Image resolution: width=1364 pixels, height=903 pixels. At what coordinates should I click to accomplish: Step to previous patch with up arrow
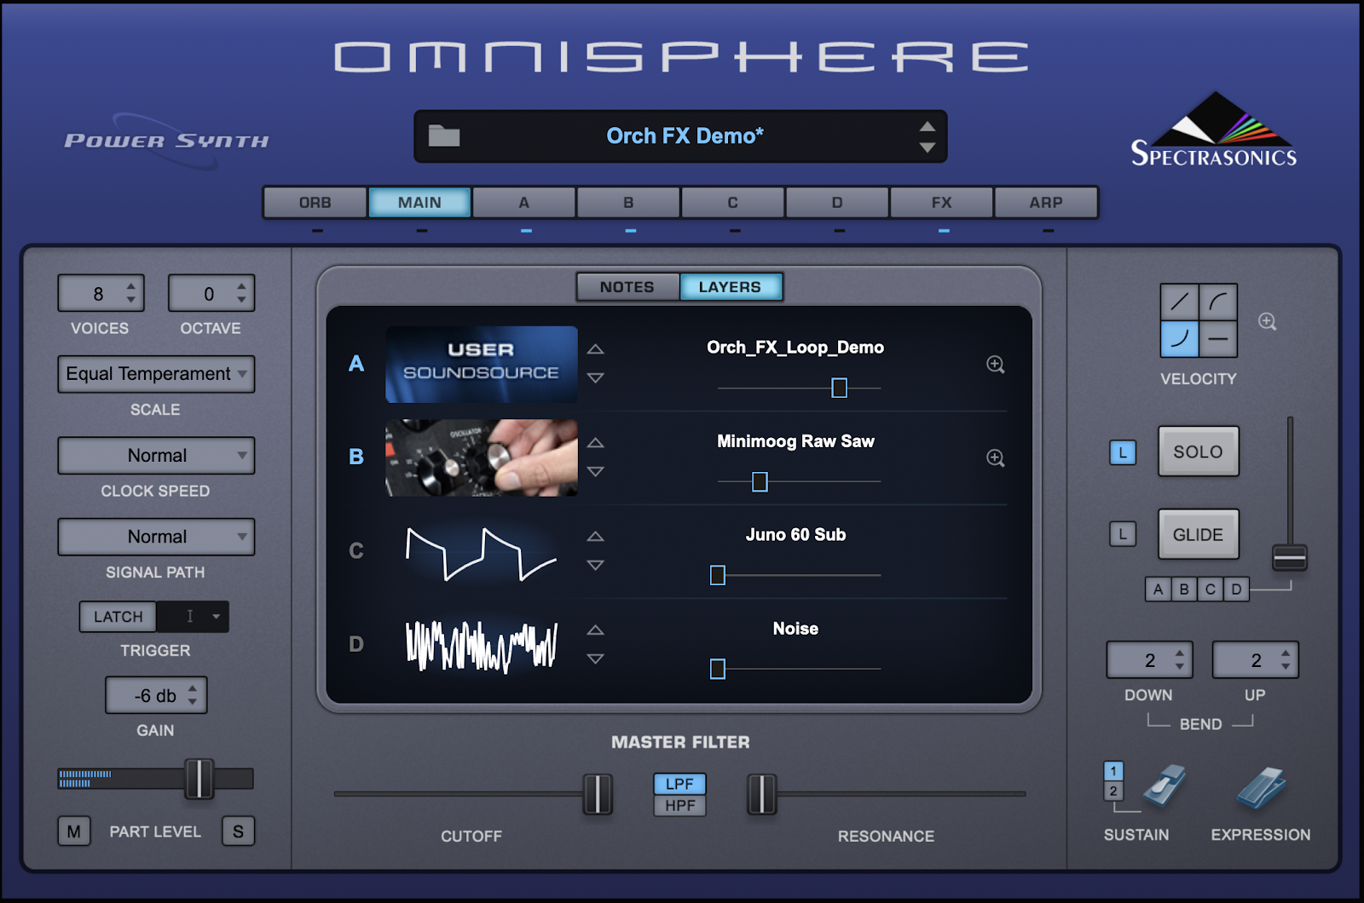(927, 126)
